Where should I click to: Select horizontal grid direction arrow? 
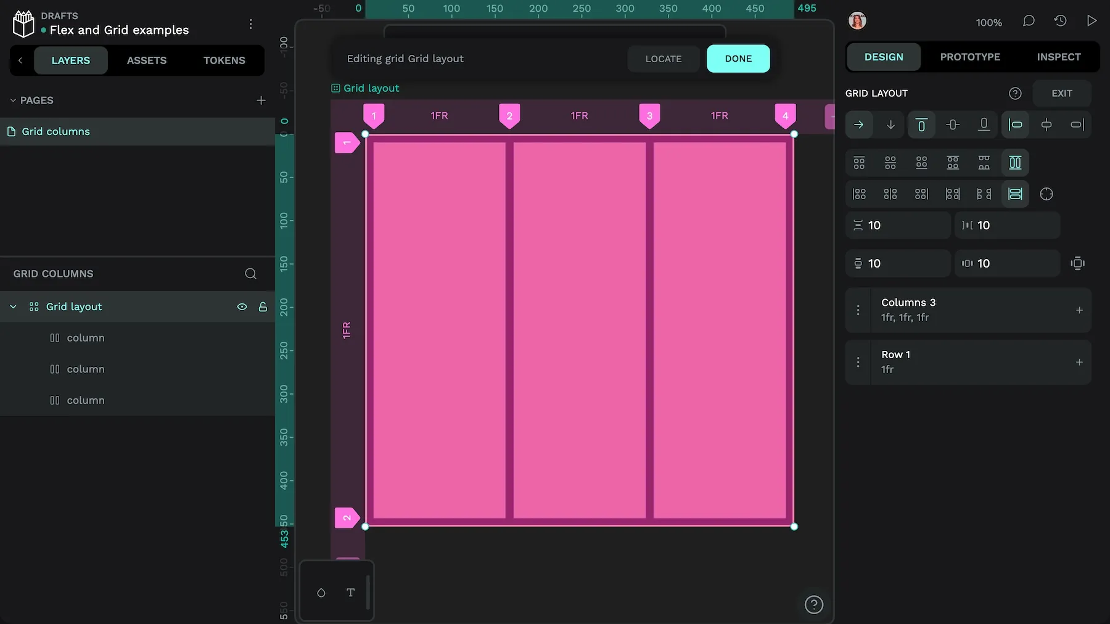pyautogui.click(x=859, y=125)
